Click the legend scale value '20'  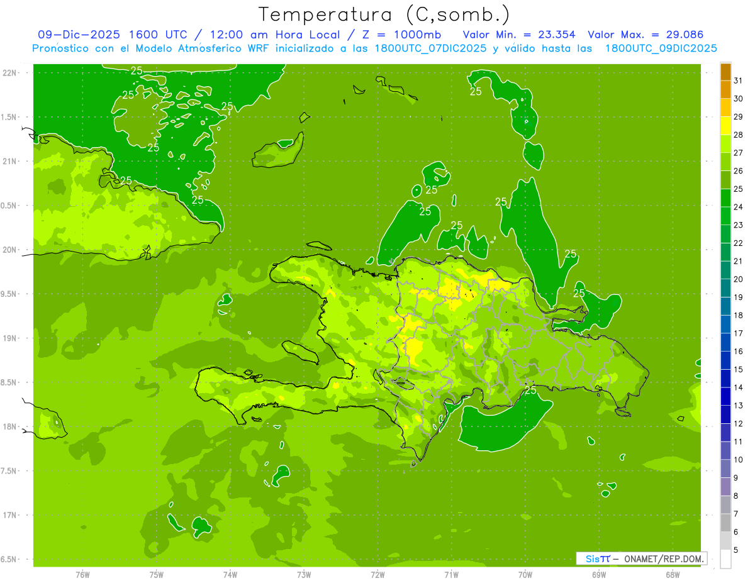point(738,279)
